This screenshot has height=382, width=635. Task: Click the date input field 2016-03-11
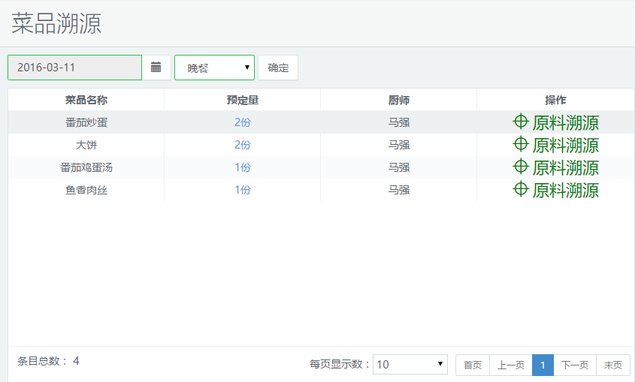tap(74, 68)
